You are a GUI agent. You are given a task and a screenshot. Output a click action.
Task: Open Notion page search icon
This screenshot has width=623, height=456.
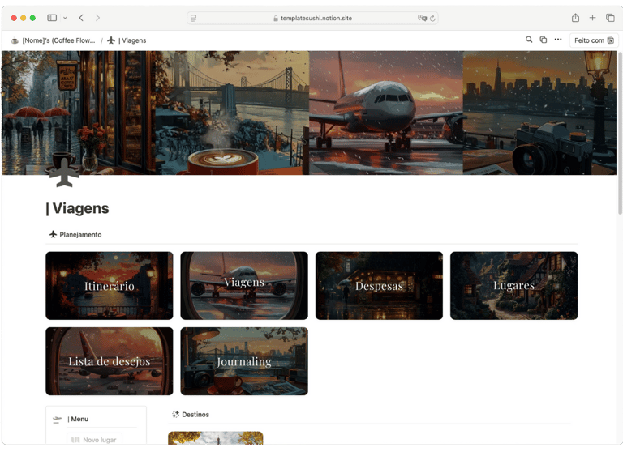[529, 40]
